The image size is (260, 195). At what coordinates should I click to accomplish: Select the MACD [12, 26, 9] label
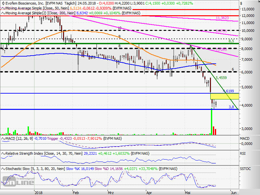(19, 138)
